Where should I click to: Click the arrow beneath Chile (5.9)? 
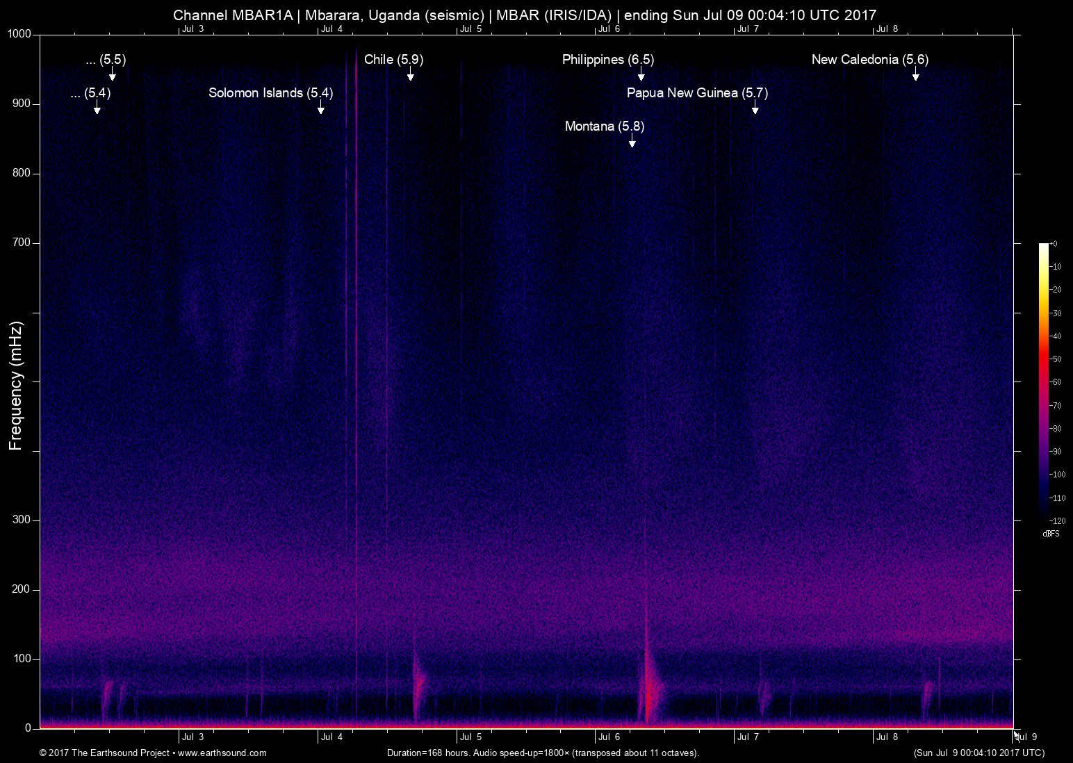pos(411,74)
